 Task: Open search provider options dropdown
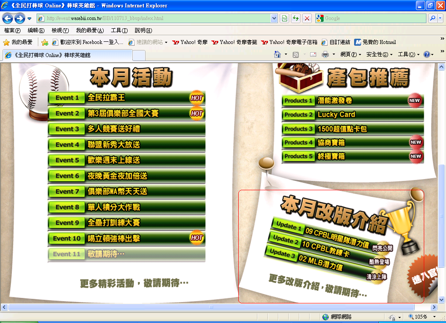(440, 18)
